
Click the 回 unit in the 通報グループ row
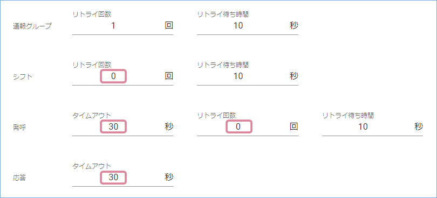coord(169,26)
